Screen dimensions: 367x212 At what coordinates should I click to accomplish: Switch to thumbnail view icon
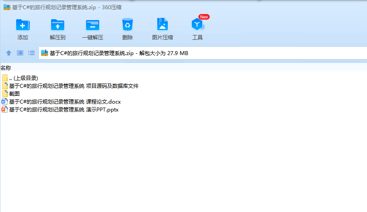point(20,53)
